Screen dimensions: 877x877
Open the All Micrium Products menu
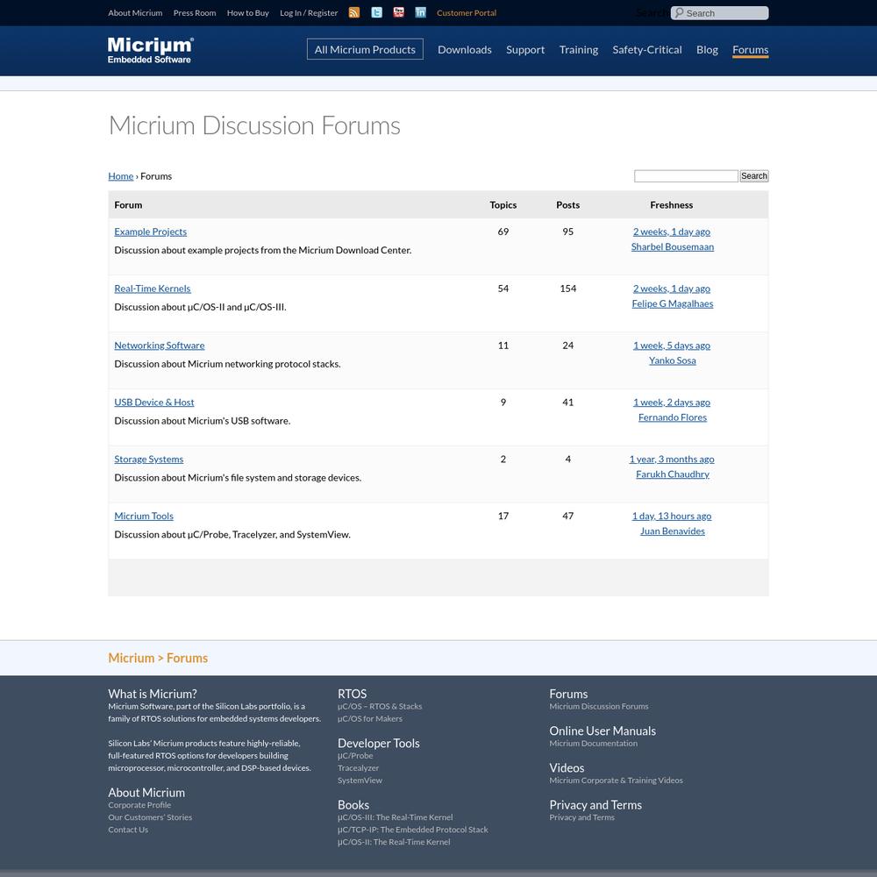tap(365, 49)
